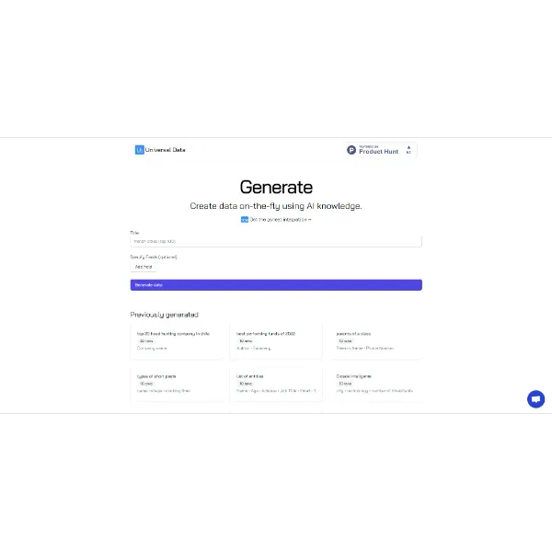Image resolution: width=552 pixels, height=552 pixels.
Task: Click the Universal Data logo icon
Action: click(x=139, y=150)
